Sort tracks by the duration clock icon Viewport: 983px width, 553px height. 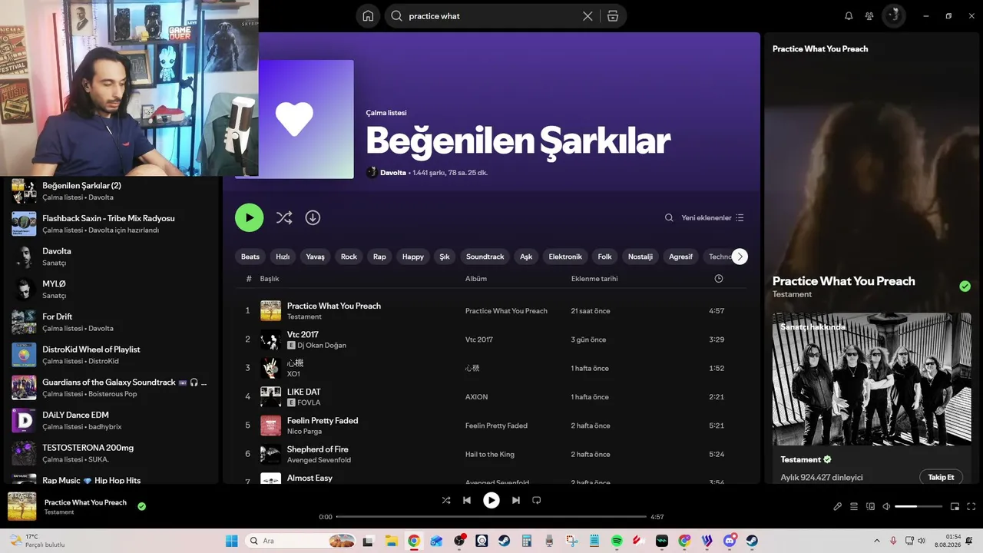click(719, 279)
